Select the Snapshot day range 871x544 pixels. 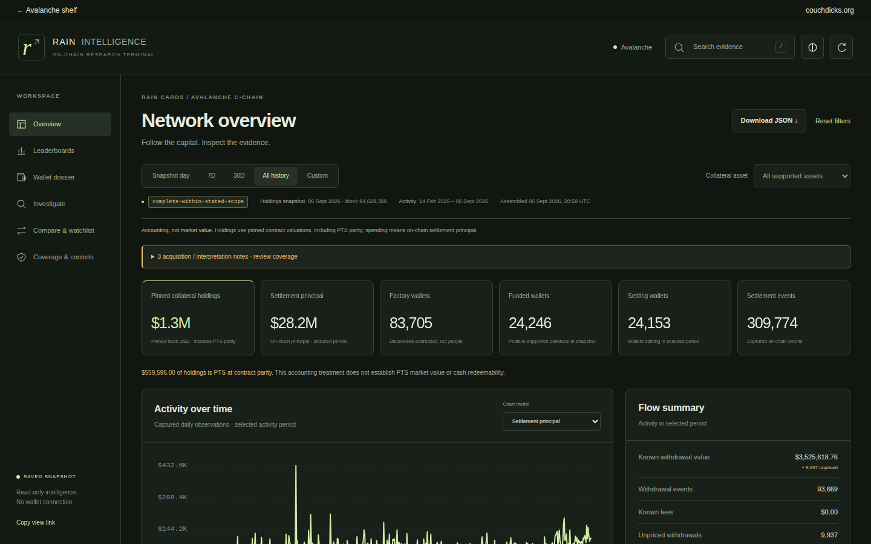(x=171, y=176)
